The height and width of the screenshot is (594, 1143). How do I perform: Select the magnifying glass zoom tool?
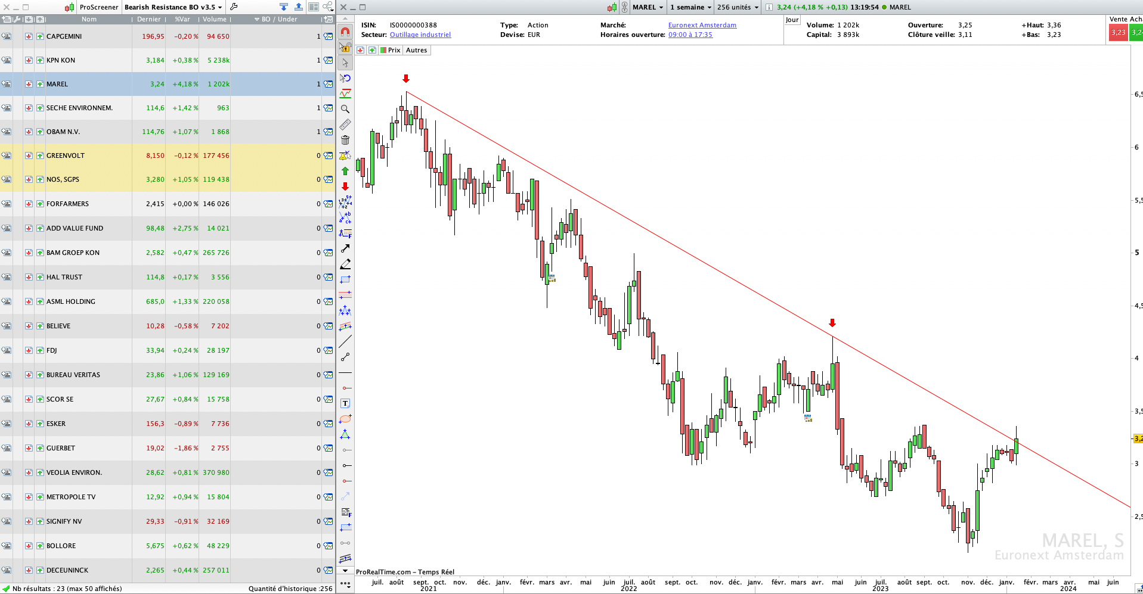click(x=345, y=109)
